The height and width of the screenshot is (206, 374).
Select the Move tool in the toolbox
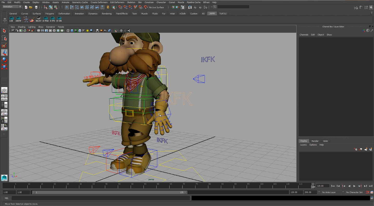4,52
